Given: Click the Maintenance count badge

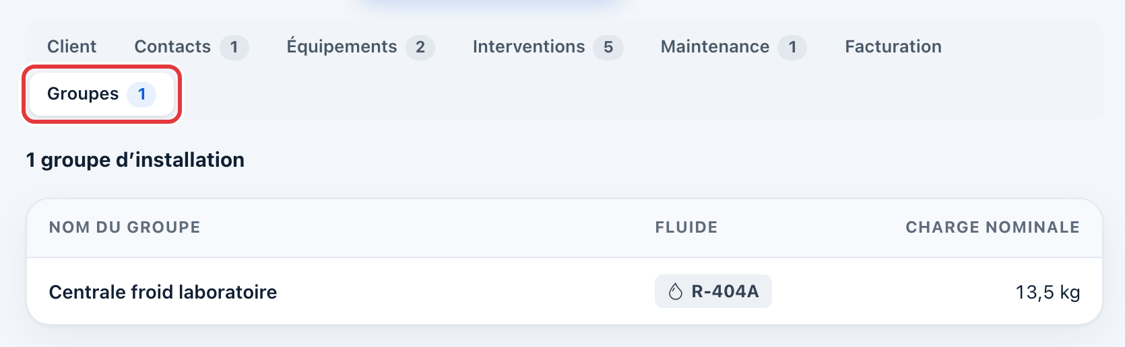Looking at the screenshot, I should click(792, 47).
